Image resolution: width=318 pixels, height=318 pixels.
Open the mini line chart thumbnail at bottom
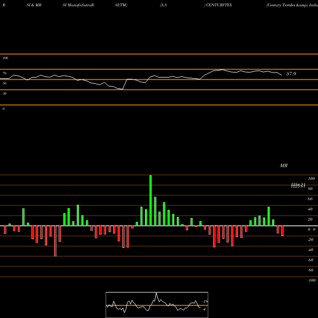click(x=157, y=305)
